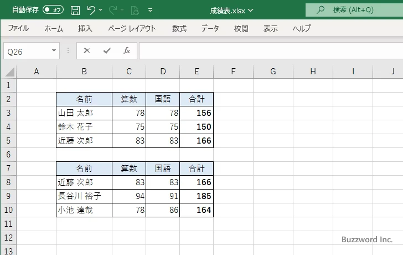Expand the 成績表.xlsx file name dropdown

click(x=251, y=10)
